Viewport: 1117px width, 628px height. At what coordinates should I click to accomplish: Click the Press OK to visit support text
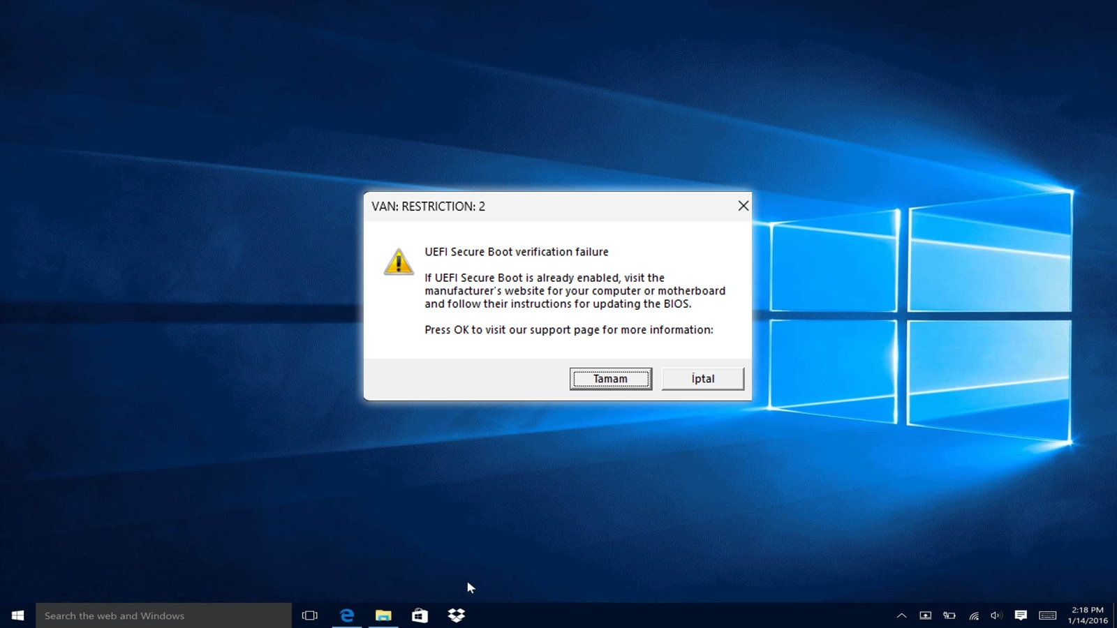[569, 330]
